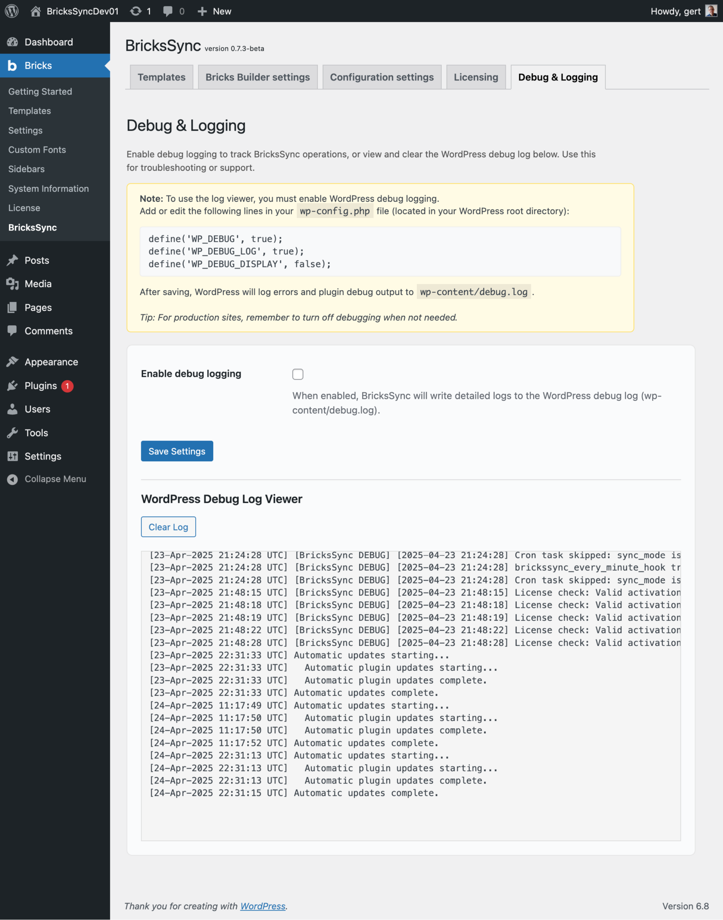Click the WordPress logo in admin bar
Image resolution: width=723 pixels, height=920 pixels.
pos(12,11)
